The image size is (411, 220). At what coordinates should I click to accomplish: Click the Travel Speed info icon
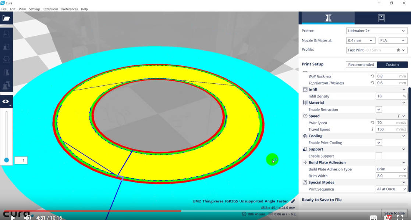tap(372, 129)
